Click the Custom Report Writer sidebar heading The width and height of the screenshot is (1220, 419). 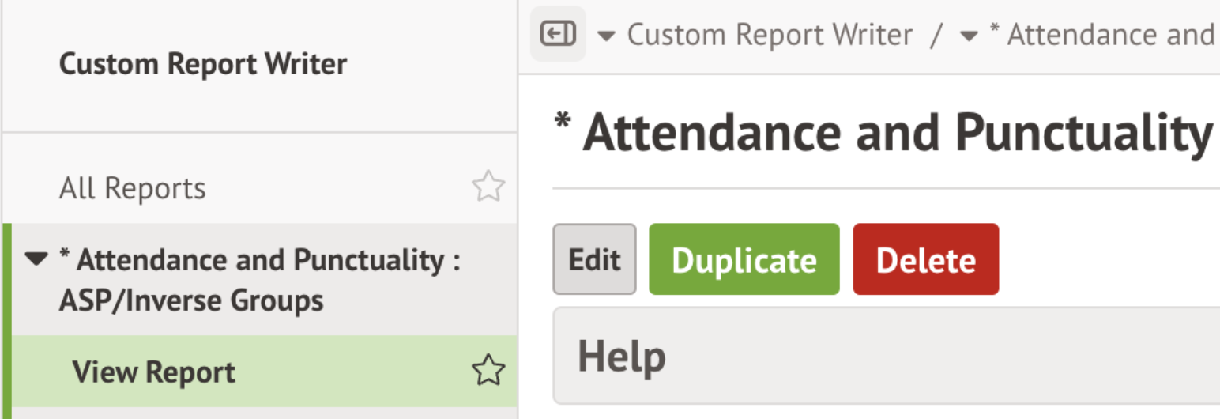coord(203,63)
